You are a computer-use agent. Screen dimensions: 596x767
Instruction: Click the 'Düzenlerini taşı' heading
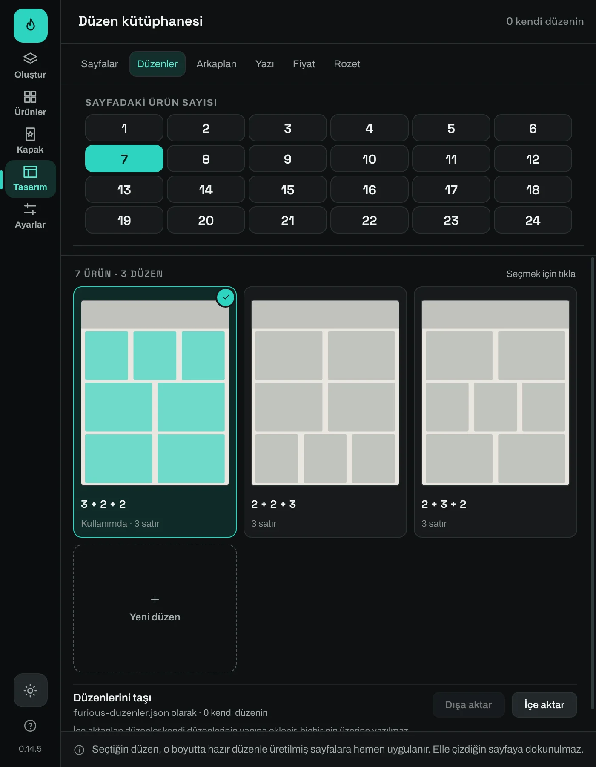point(112,698)
